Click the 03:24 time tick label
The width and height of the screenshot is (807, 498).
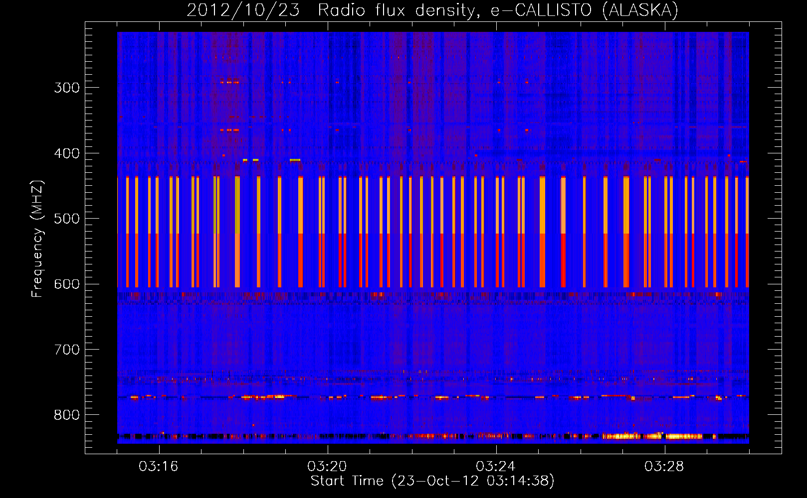(496, 467)
